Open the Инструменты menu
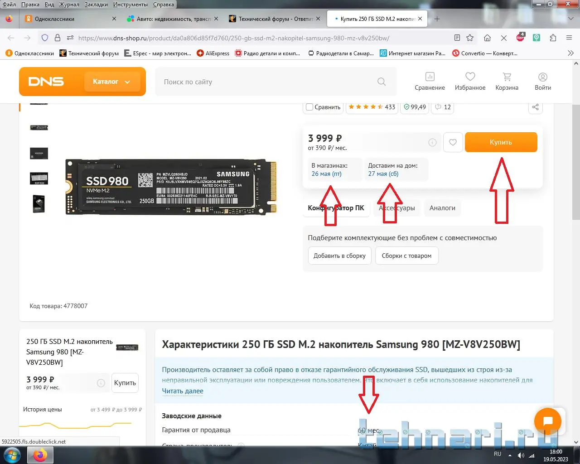 [x=130, y=5]
